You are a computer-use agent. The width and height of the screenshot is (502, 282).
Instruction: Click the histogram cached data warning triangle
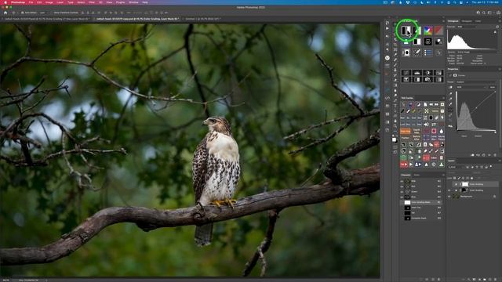click(x=495, y=32)
